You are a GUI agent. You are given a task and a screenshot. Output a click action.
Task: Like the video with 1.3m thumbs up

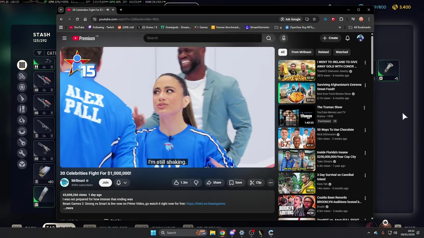181,182
